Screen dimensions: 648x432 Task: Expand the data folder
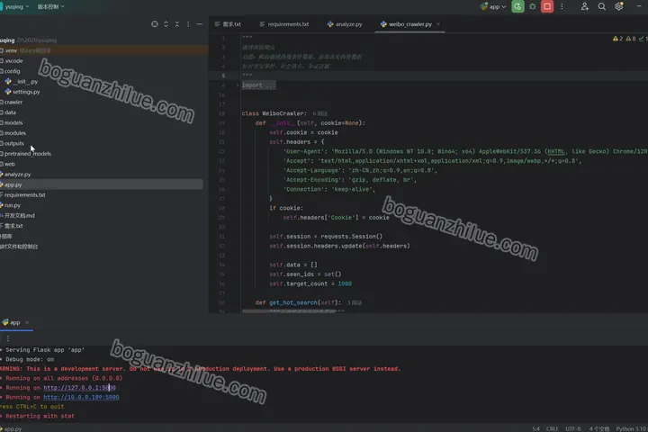tap(8, 112)
